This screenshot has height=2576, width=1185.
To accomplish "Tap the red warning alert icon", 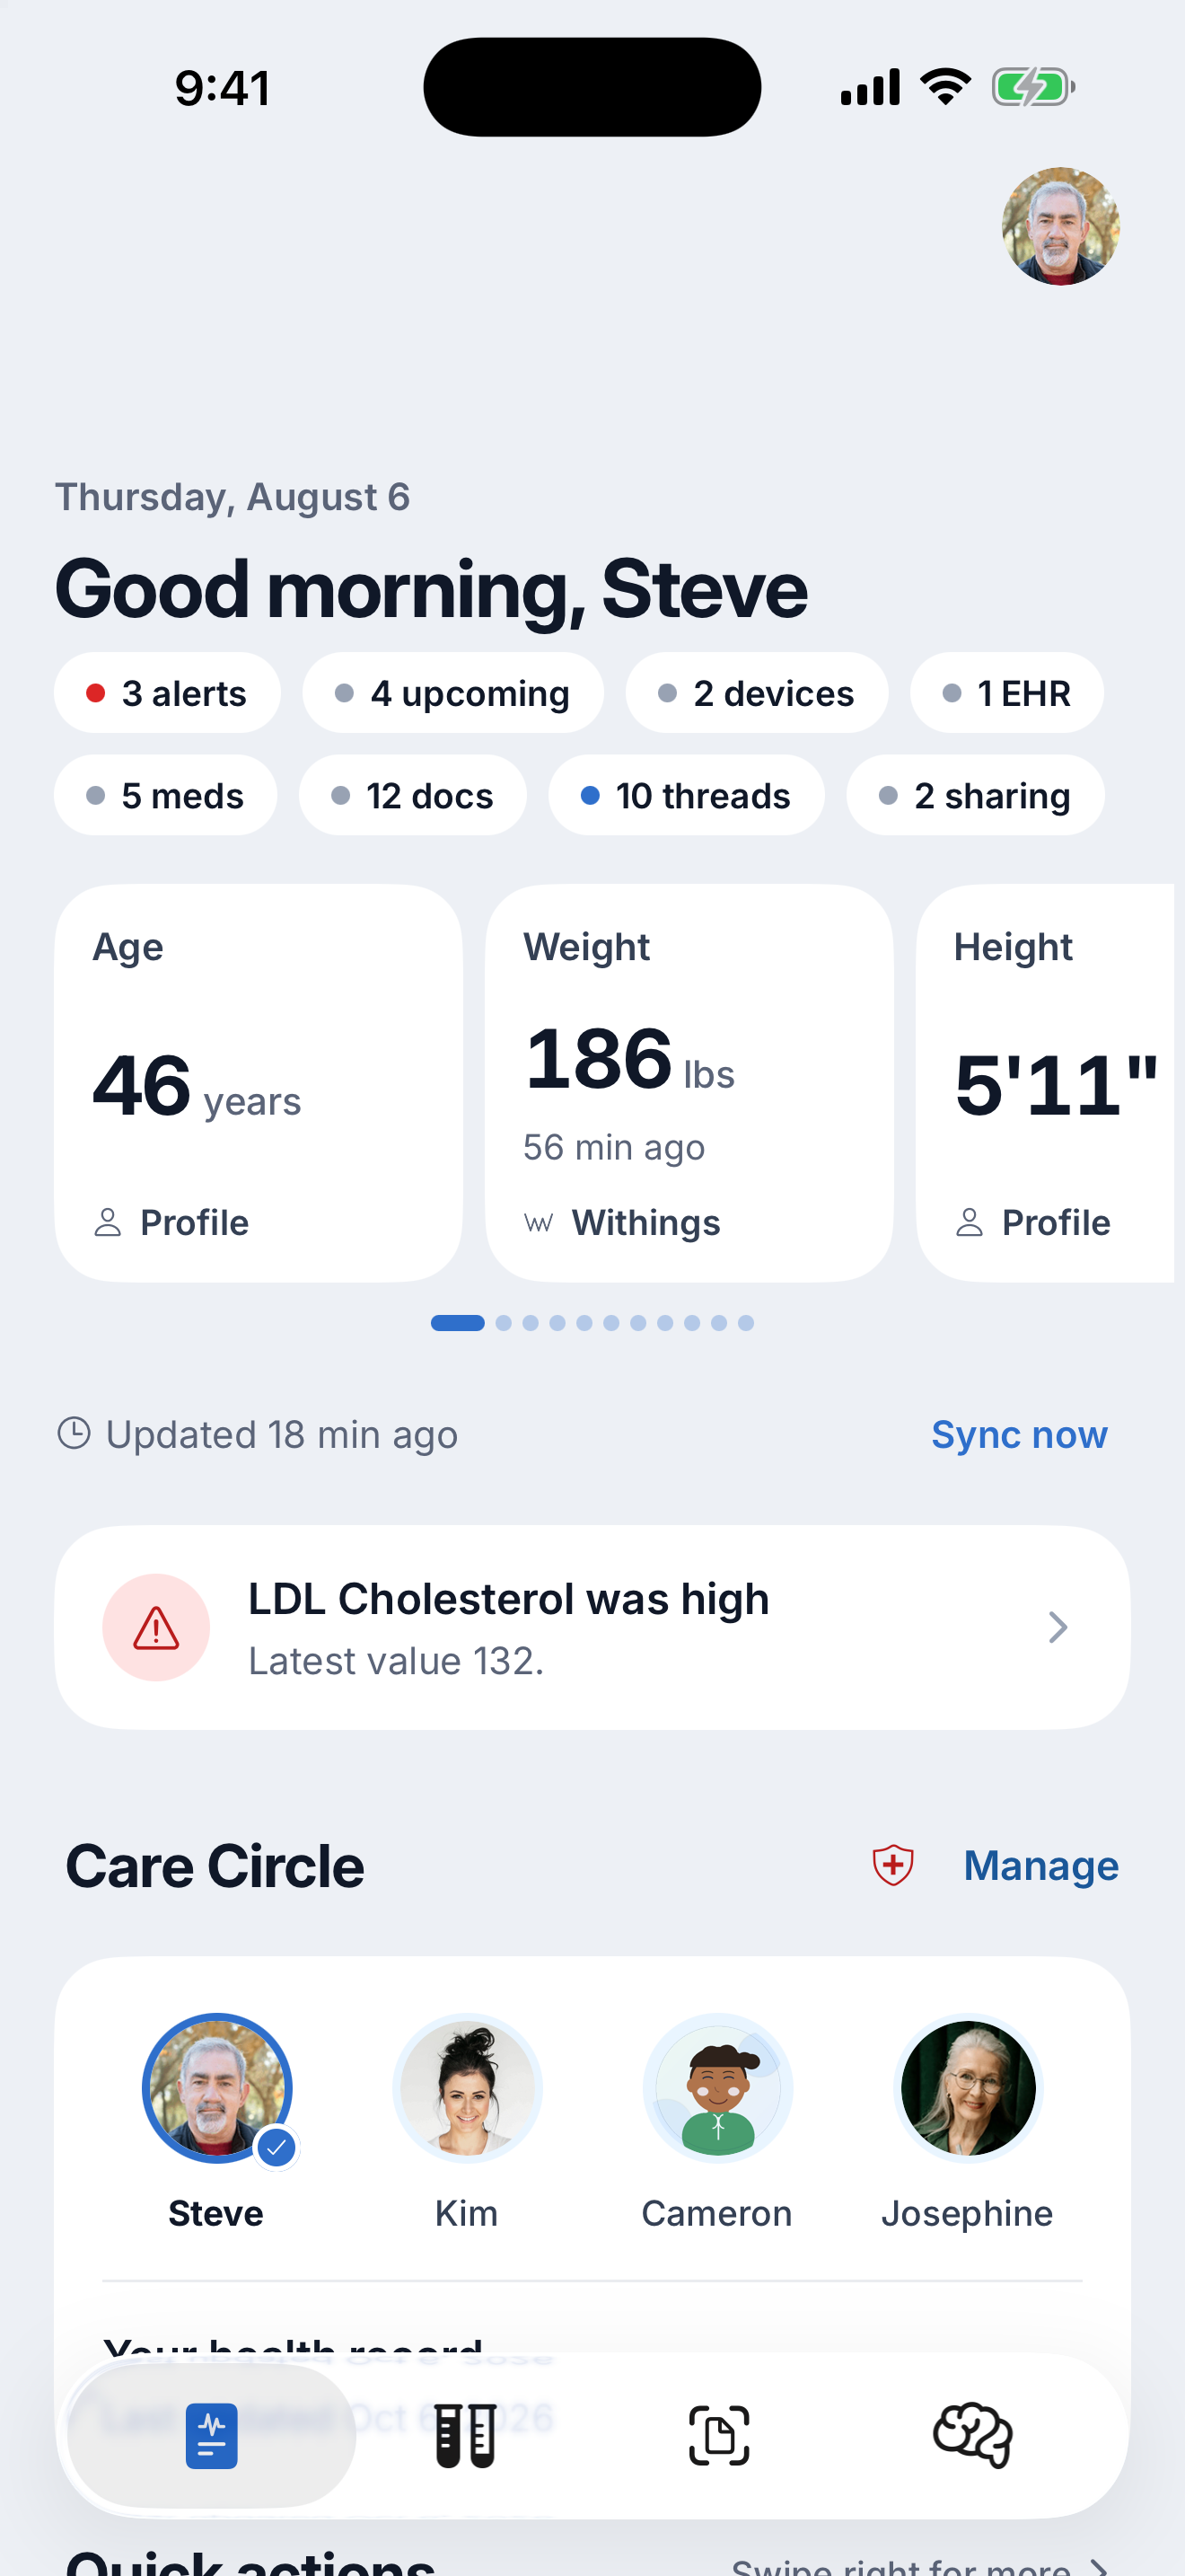I will [x=156, y=1628].
